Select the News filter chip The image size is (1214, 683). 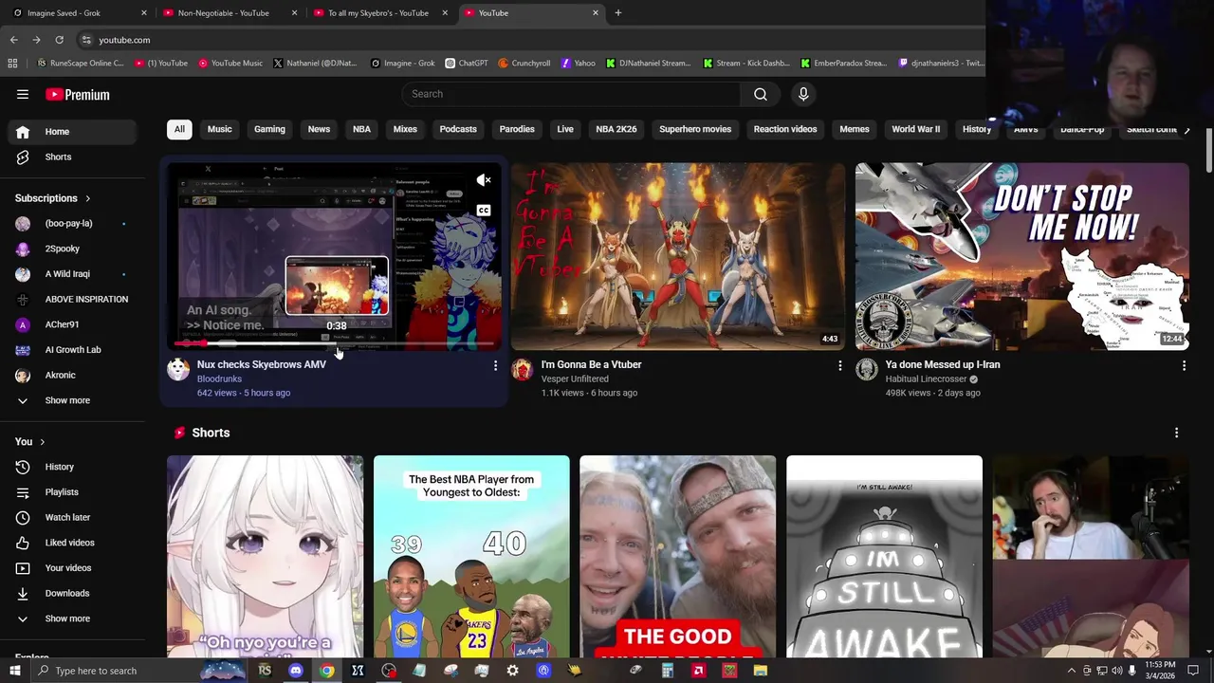319,129
